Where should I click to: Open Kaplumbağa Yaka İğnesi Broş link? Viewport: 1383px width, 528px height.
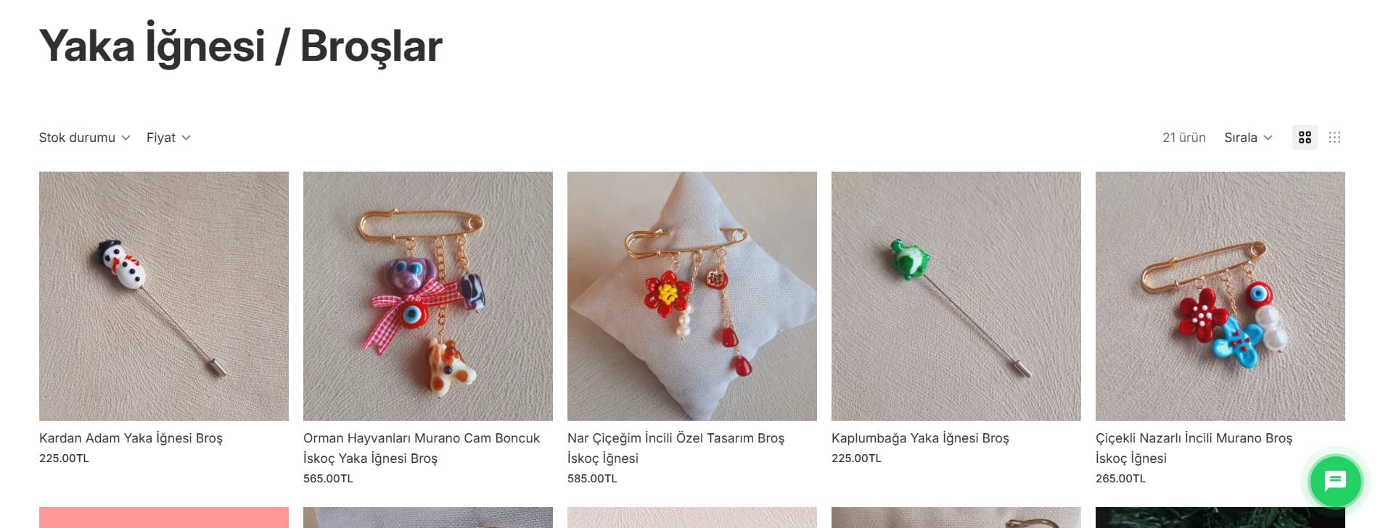tap(920, 438)
